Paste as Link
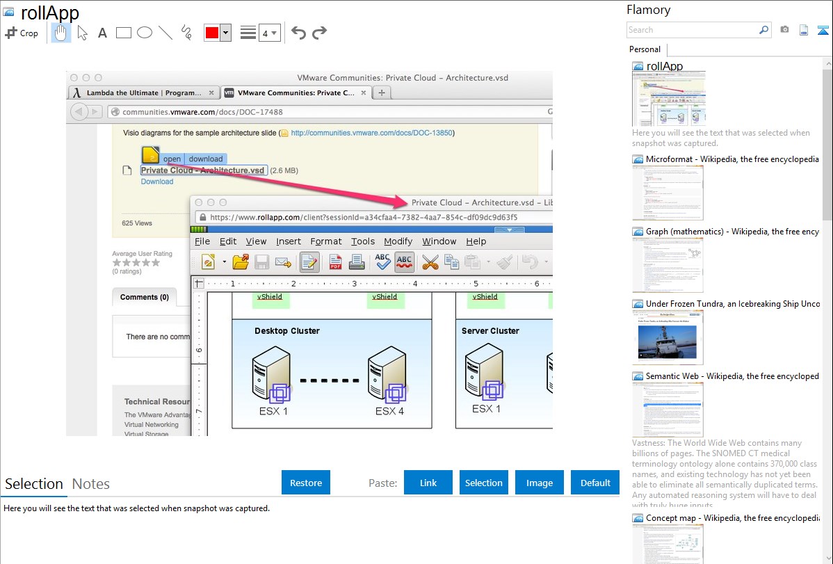Screen dimensions: 833x564 pyautogui.click(x=428, y=482)
